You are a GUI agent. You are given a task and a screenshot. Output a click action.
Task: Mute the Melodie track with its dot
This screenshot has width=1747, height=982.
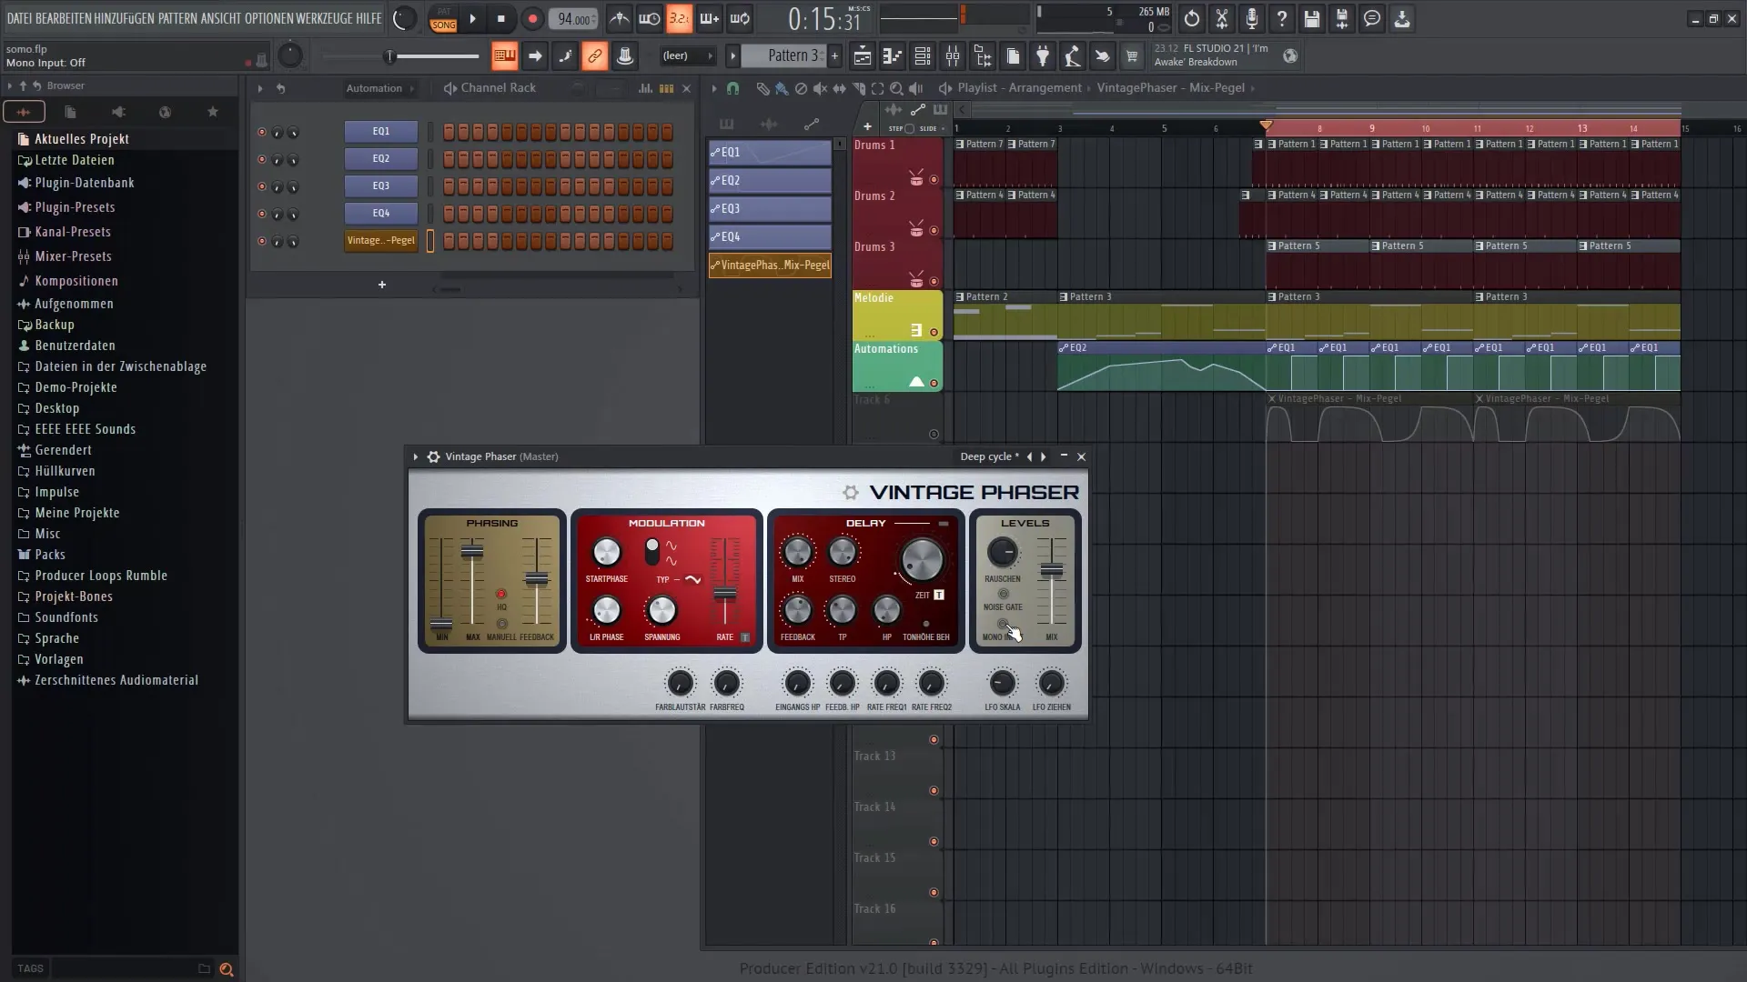tap(934, 332)
